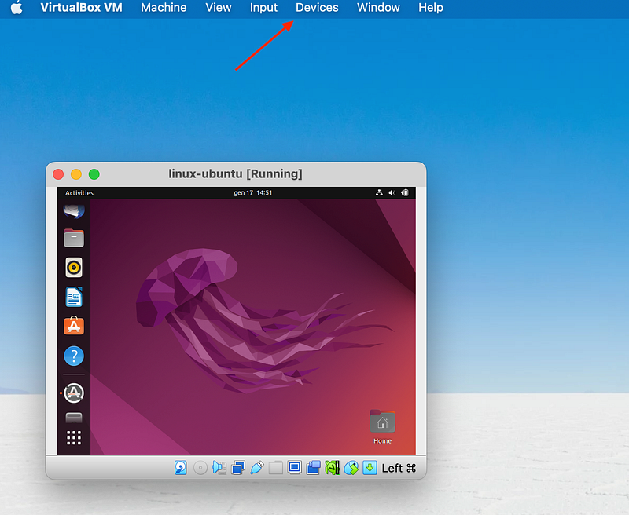
Task: Minimize the linux-ubuntu VM window
Action: [x=76, y=174]
